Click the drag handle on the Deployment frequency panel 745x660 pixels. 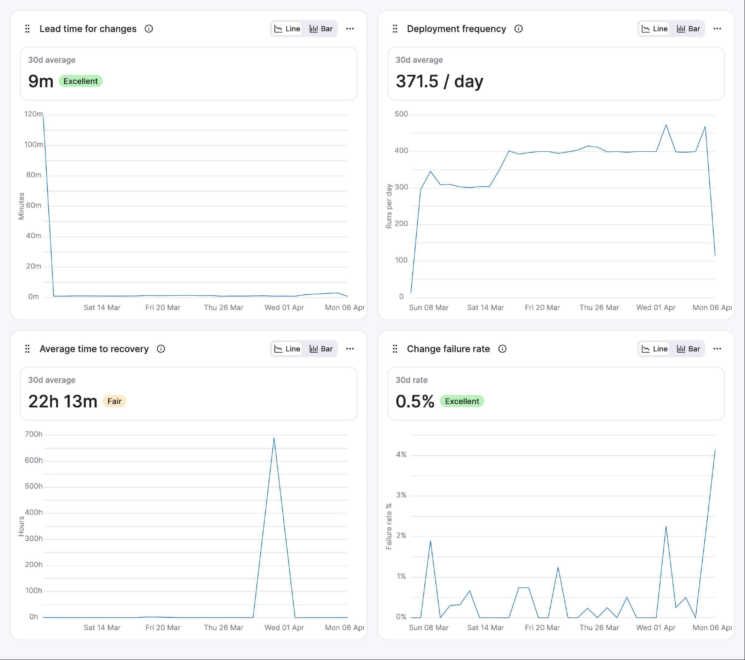click(395, 28)
